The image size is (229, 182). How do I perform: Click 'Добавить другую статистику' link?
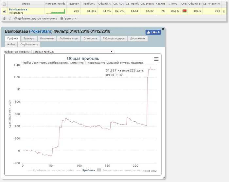36,19
